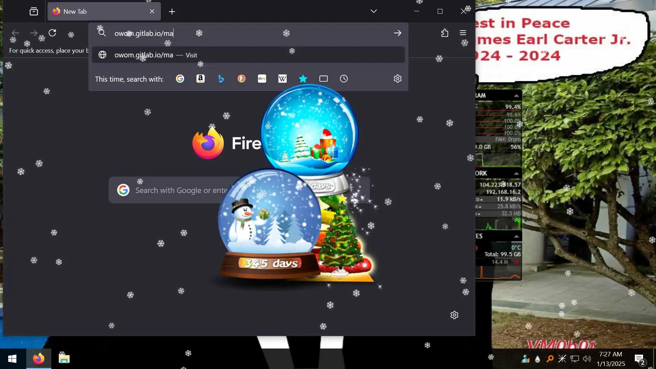Open the Extensions puzzle icon
Screen dimensions: 656x369
pos(445,33)
